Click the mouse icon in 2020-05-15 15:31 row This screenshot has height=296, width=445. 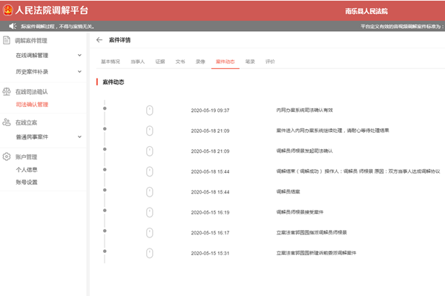point(150,253)
